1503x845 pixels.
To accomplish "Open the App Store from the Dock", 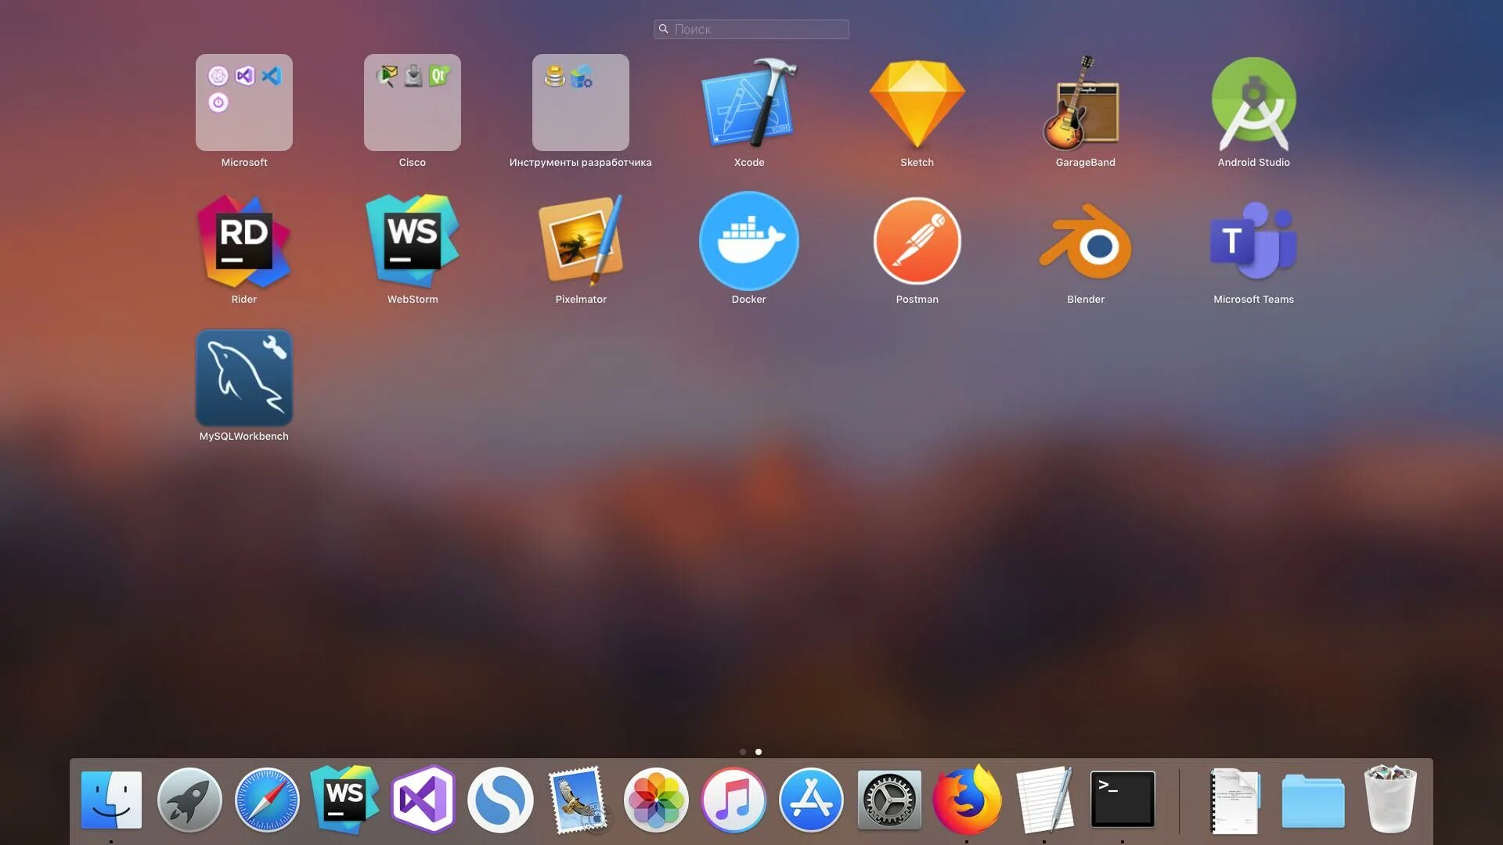I will pyautogui.click(x=811, y=800).
